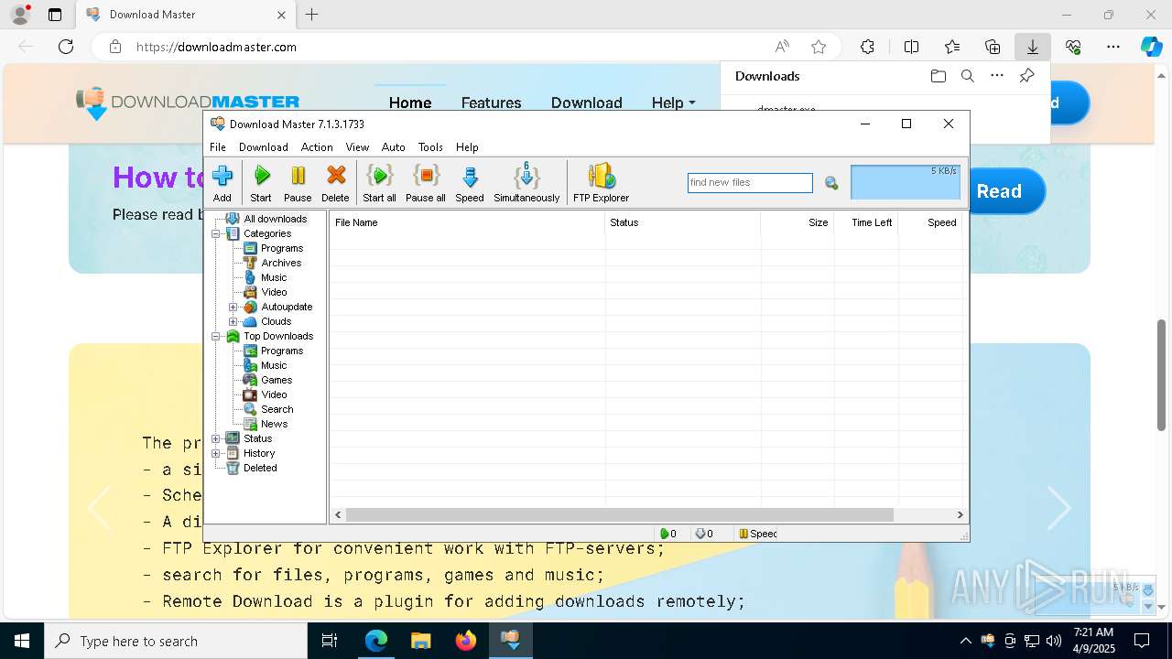The width and height of the screenshot is (1172, 659).
Task: Click the Features link on the website
Action: pyautogui.click(x=491, y=103)
